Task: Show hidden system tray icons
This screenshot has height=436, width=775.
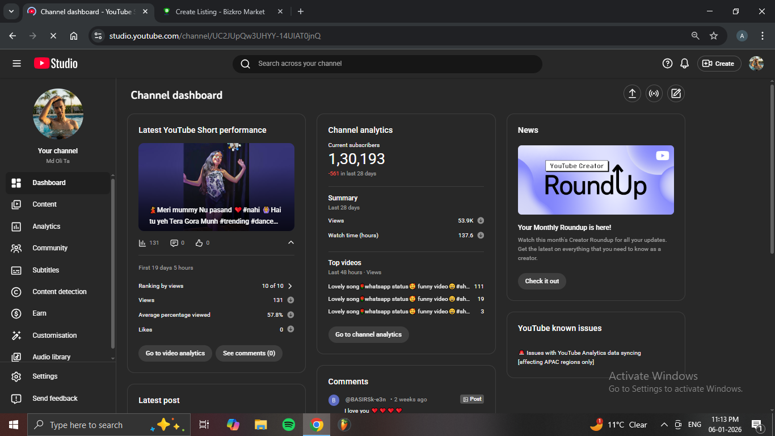Action: 664,425
